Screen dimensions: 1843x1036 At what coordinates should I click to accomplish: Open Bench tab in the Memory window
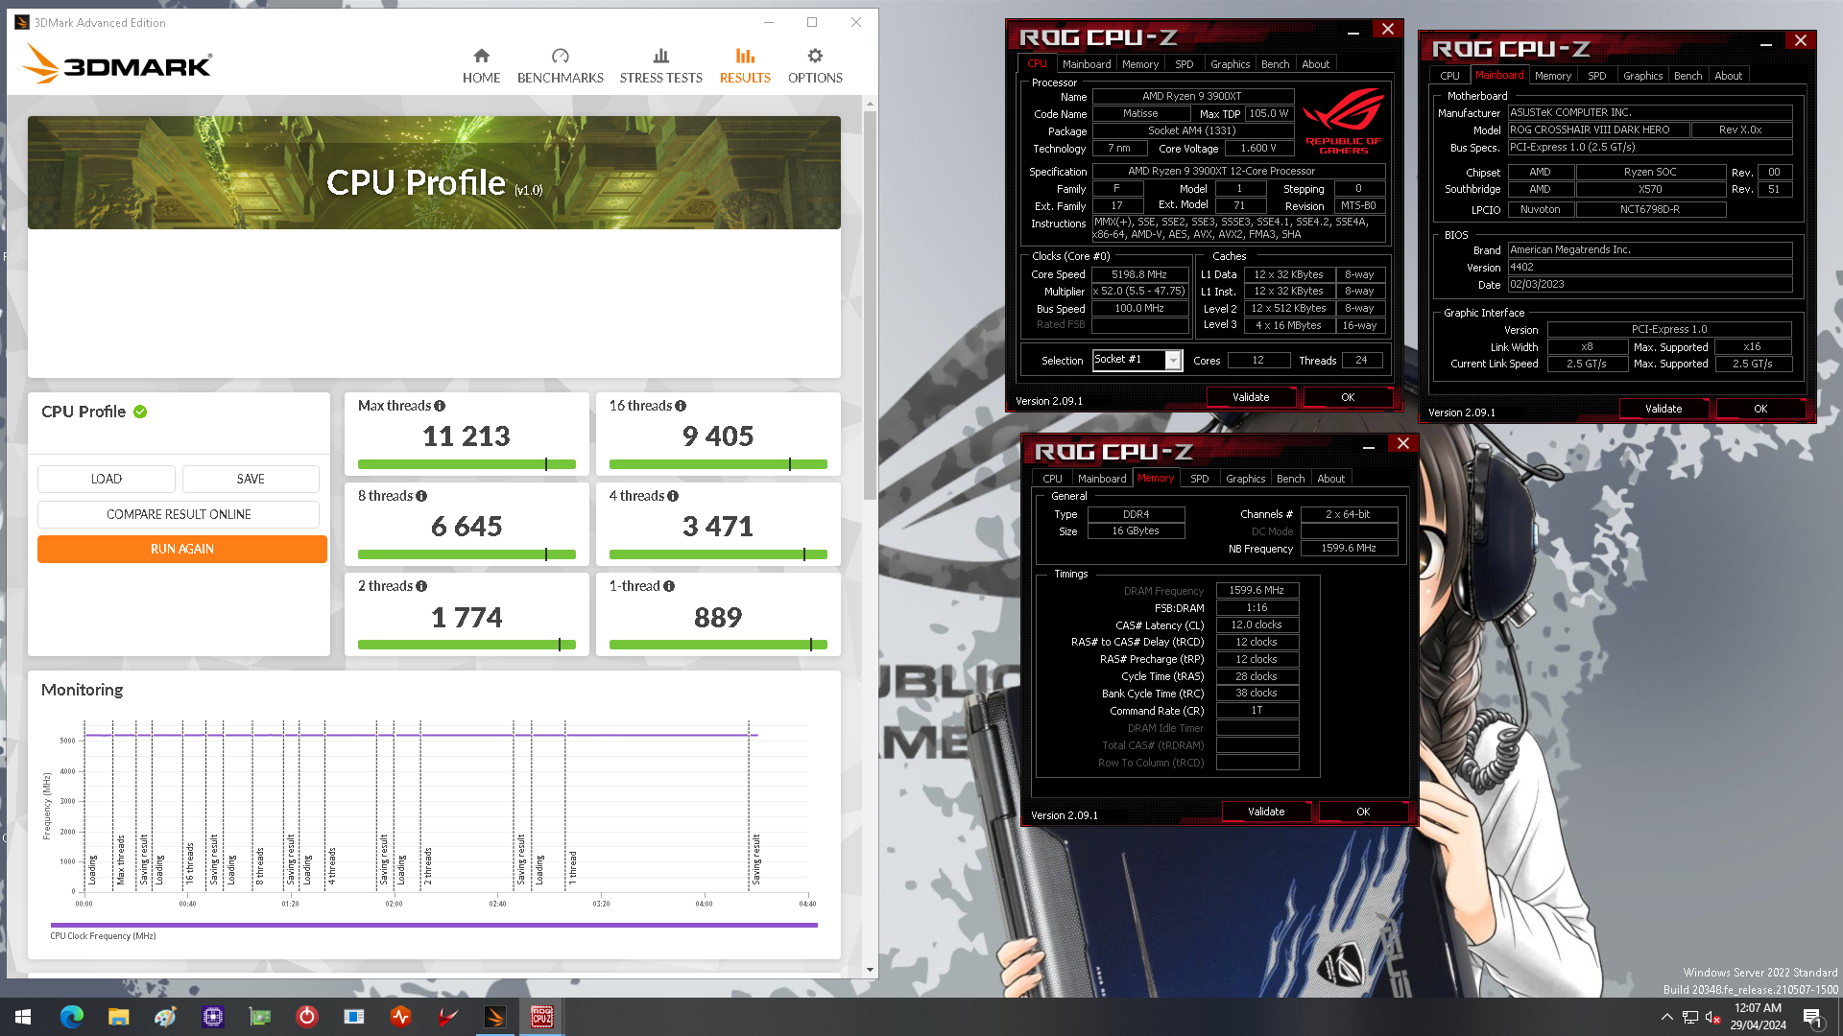1290,479
